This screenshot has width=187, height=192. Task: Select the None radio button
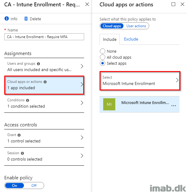tap(103, 51)
